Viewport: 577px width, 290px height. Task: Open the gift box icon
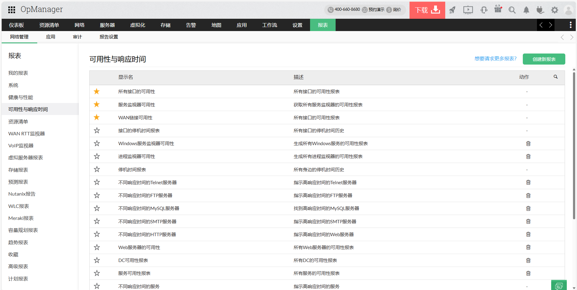[x=498, y=9]
